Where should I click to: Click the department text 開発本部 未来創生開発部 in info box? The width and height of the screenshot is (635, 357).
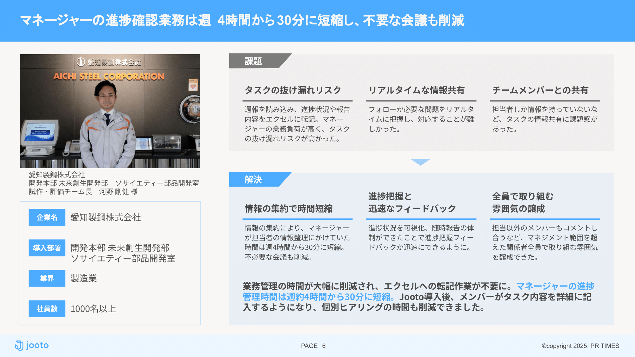tap(120, 248)
